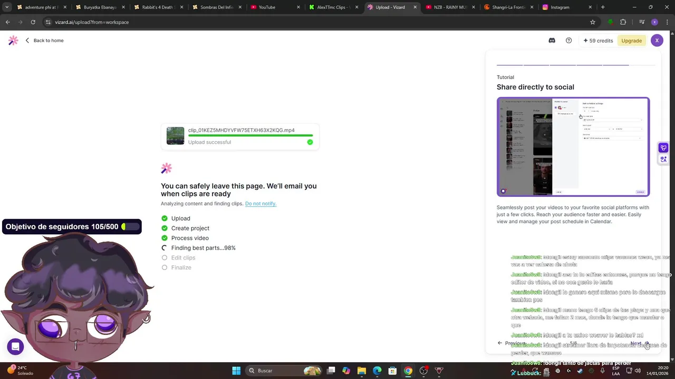Switch to the YouTube tab
The width and height of the screenshot is (675, 379).
(x=275, y=7)
